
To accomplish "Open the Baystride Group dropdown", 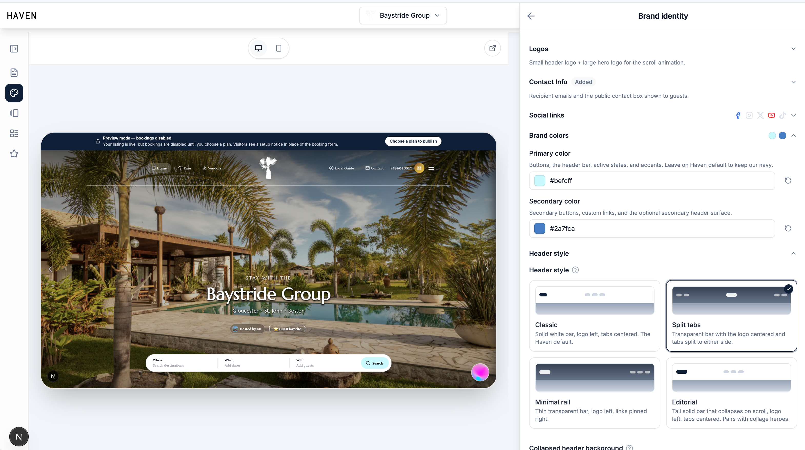I will pyautogui.click(x=403, y=15).
